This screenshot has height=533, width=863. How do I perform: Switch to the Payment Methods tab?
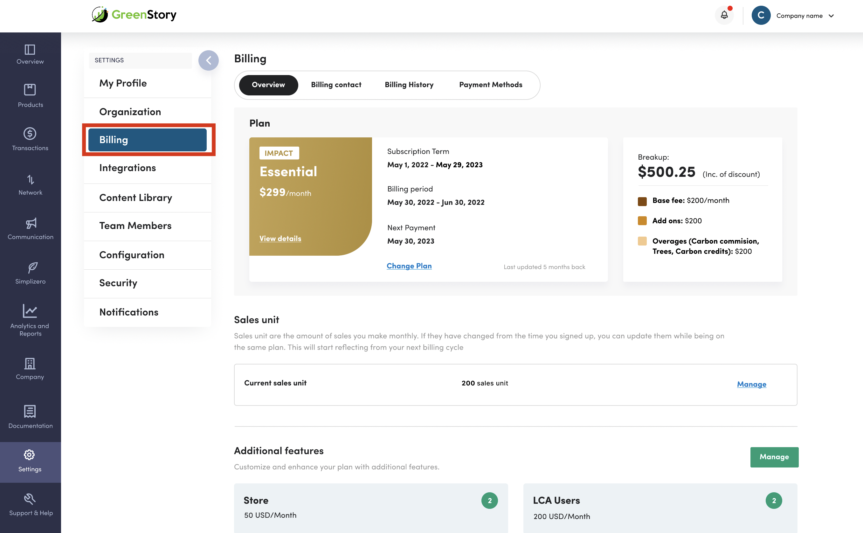click(490, 85)
